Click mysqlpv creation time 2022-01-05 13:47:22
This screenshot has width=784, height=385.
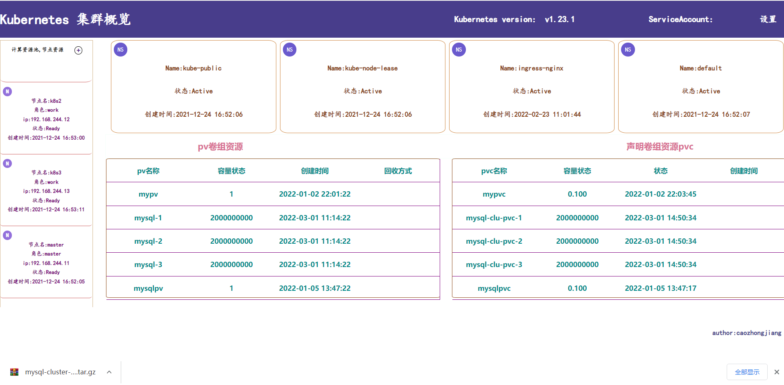pos(315,288)
